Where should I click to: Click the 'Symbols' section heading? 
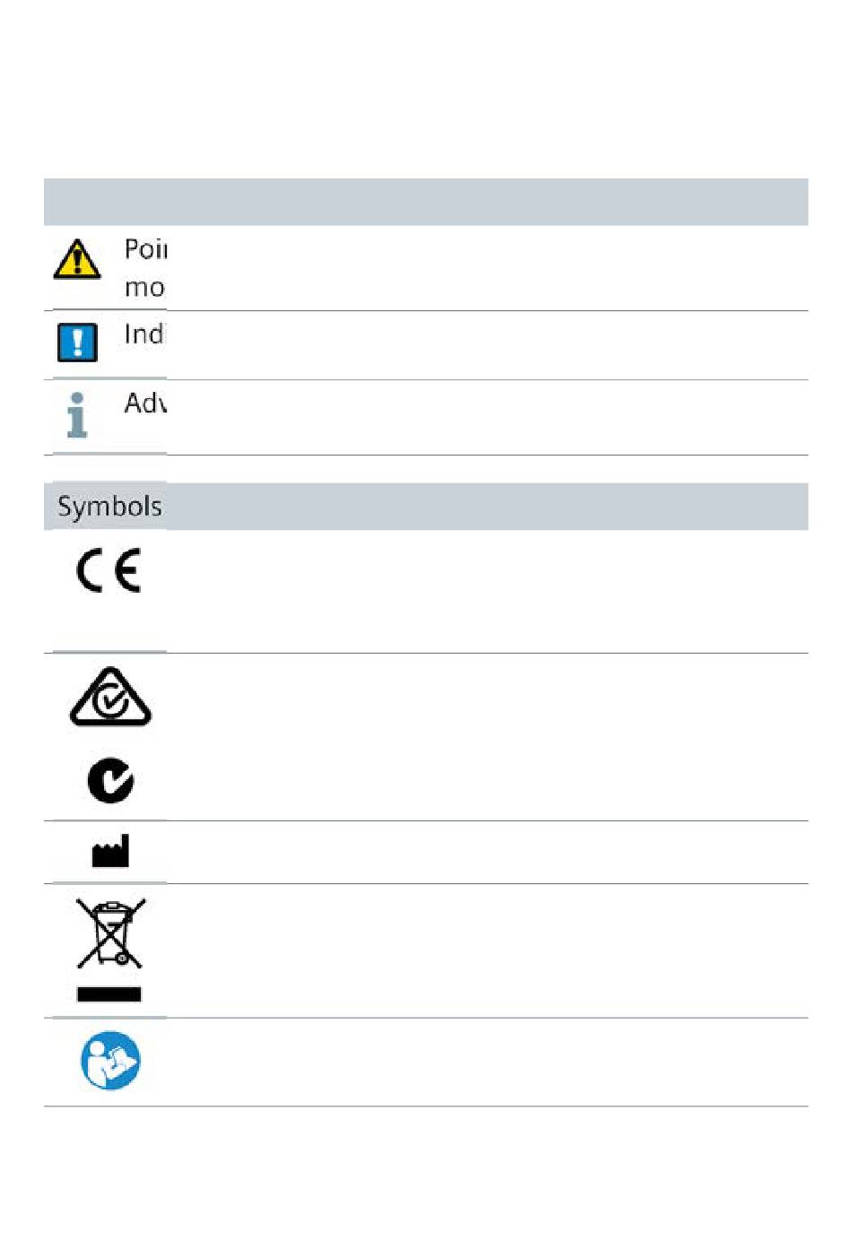[x=109, y=507]
